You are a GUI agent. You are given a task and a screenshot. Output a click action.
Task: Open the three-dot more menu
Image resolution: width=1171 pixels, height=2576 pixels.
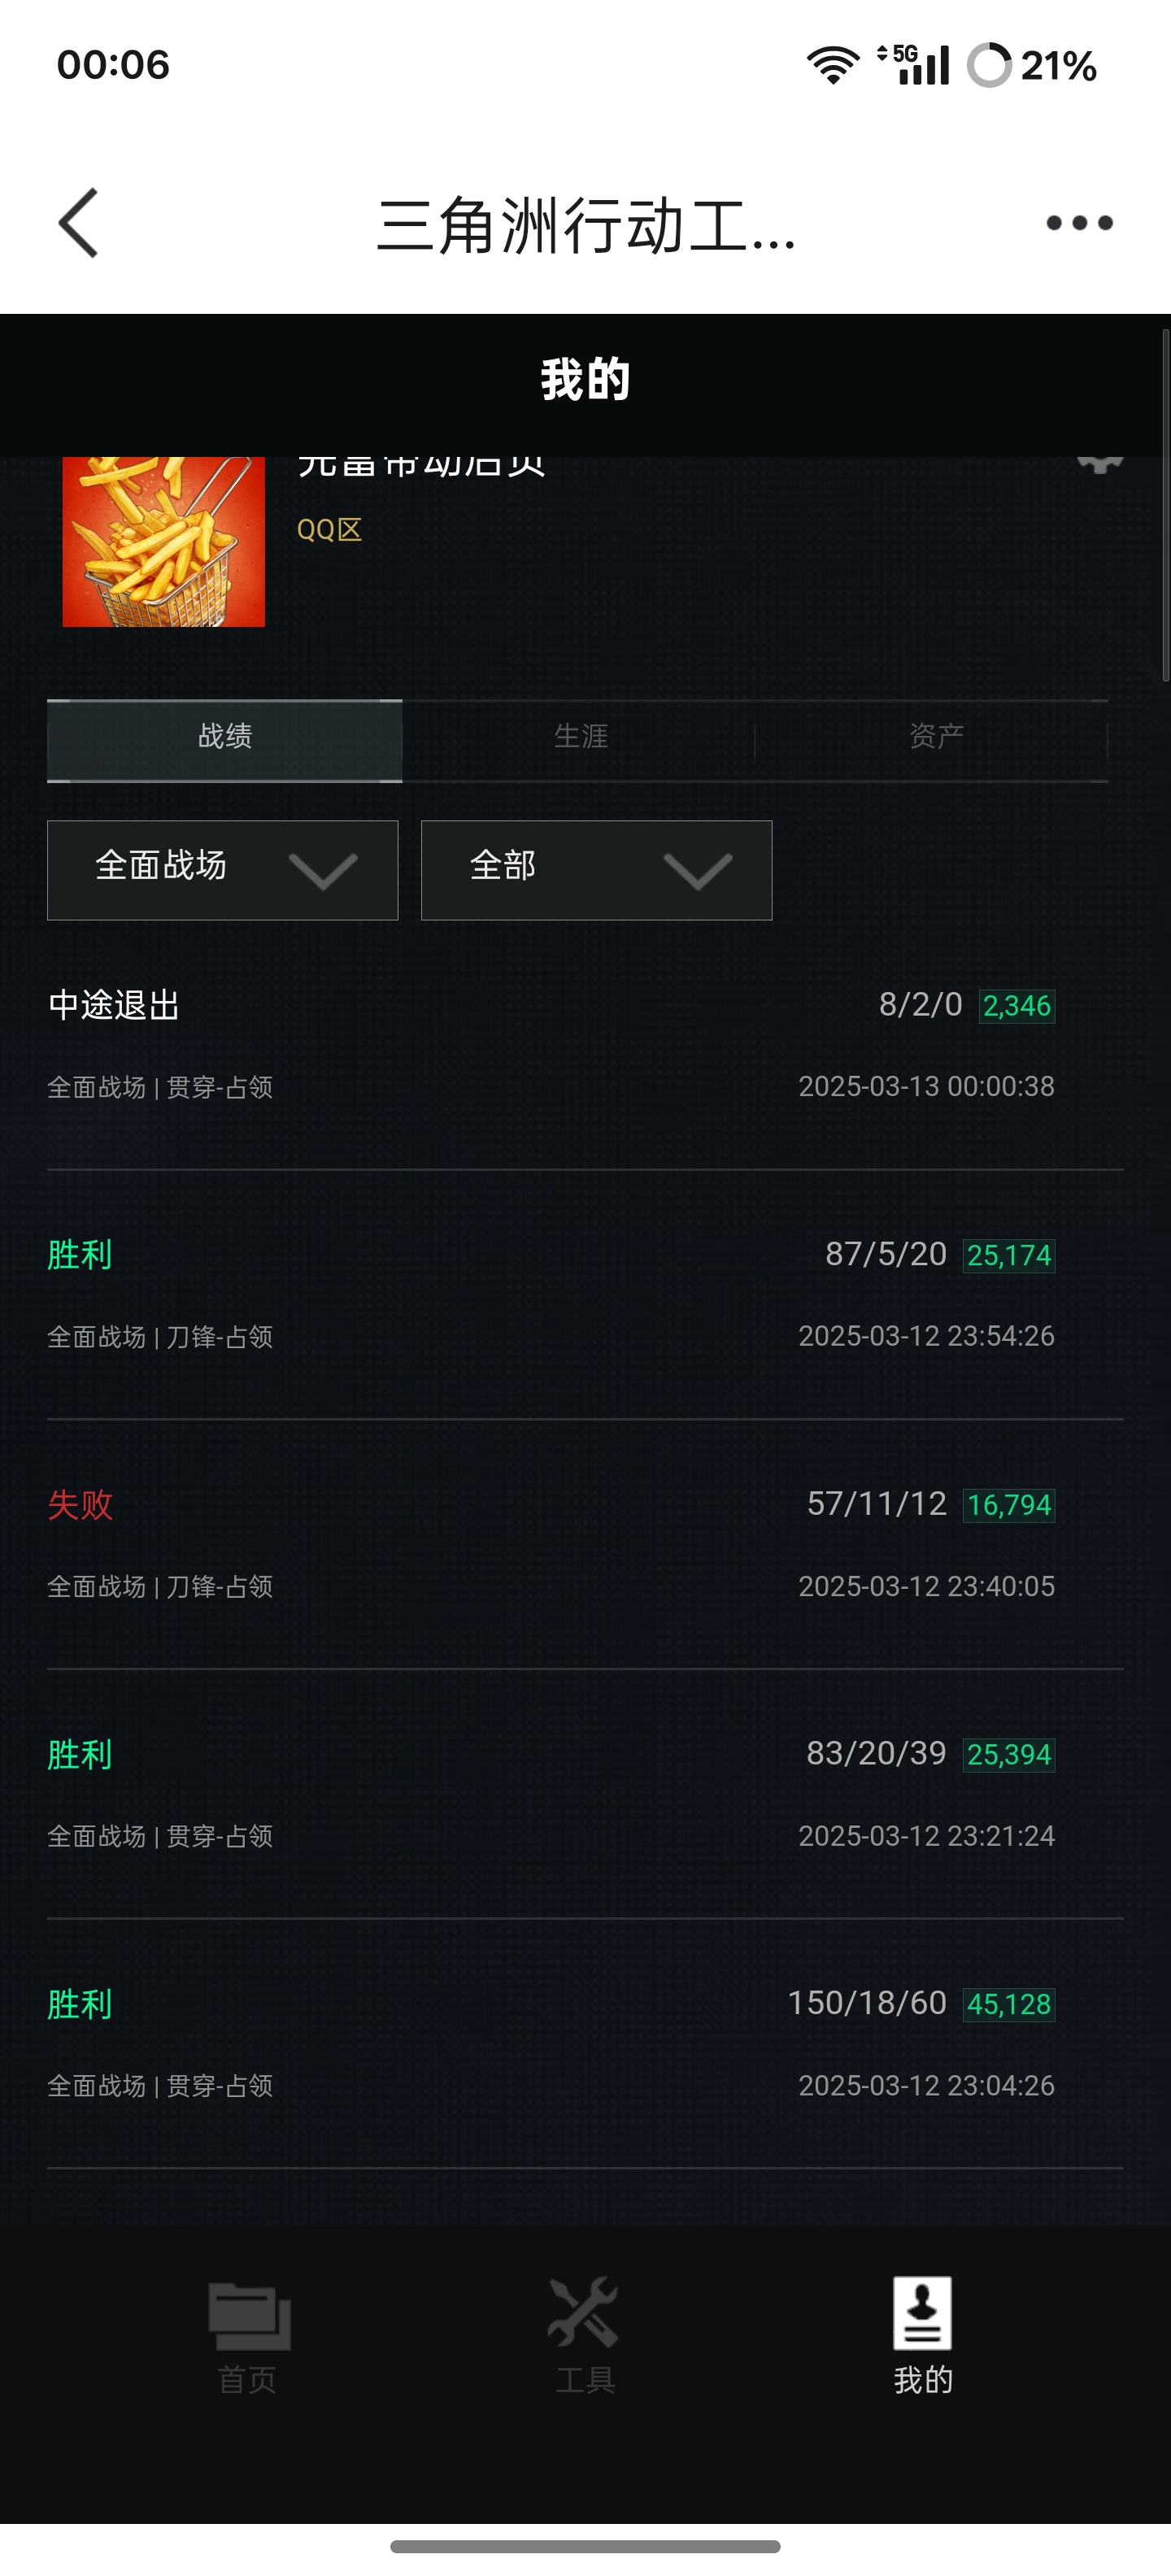tap(1079, 223)
